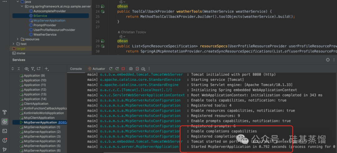Collapse the org.springframework.ai.mcp.sample.server package chevron
The height and width of the screenshot is (153, 337).
[22, 7]
